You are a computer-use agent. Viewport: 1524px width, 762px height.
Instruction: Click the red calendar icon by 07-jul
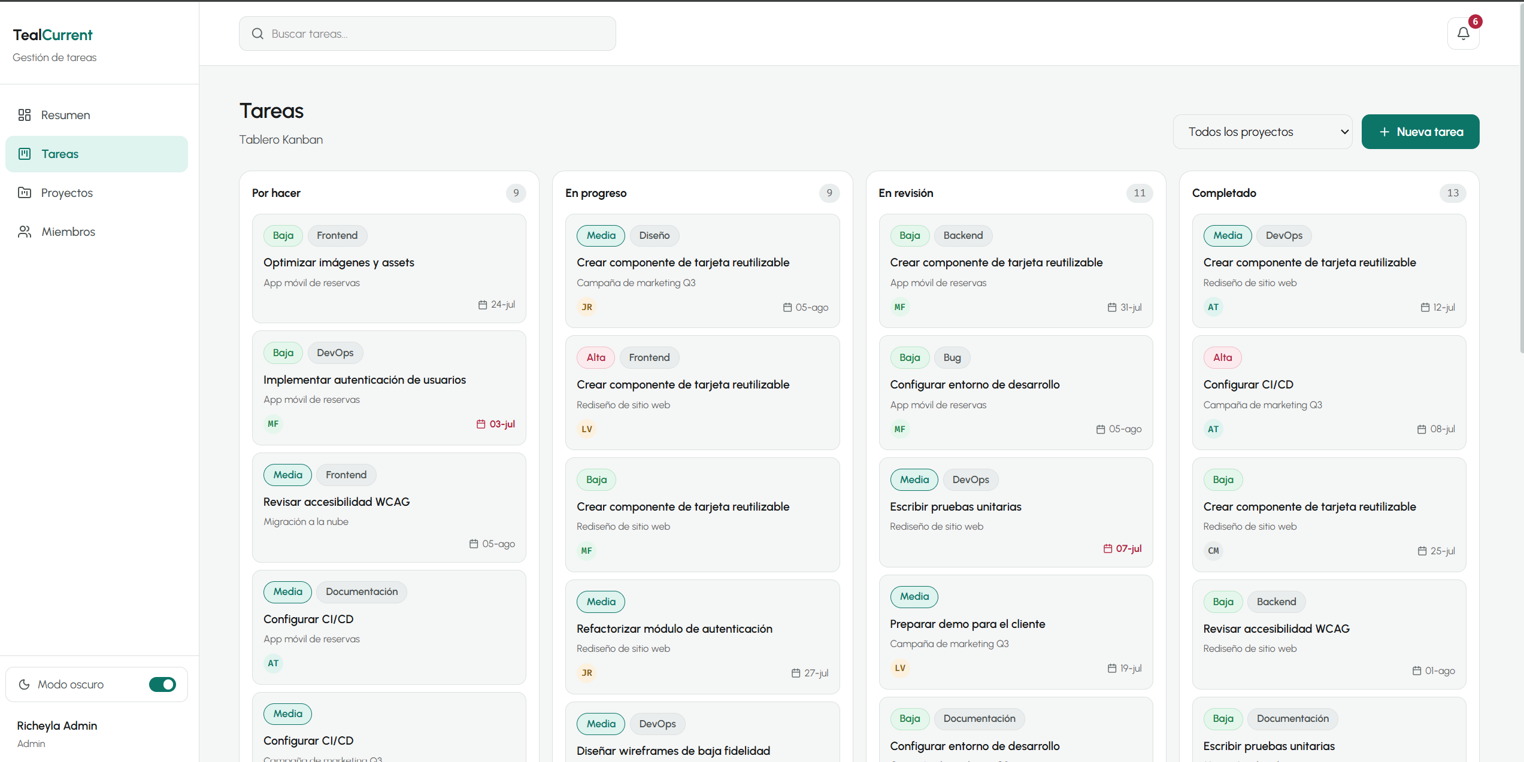pyautogui.click(x=1108, y=548)
